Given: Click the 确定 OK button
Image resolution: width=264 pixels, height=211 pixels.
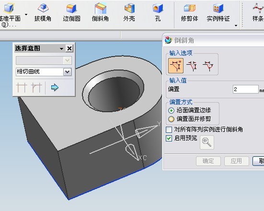Looking at the screenshot, I should (208, 161).
